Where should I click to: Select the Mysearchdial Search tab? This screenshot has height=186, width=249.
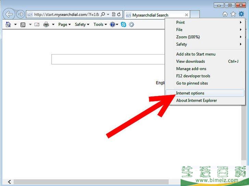157,15
